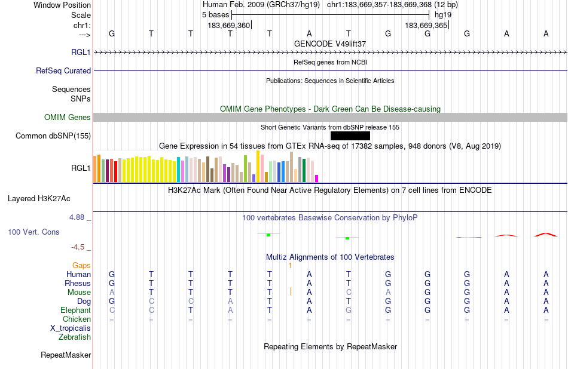Click the Basewise Conservation by PhyloP title

330,218
